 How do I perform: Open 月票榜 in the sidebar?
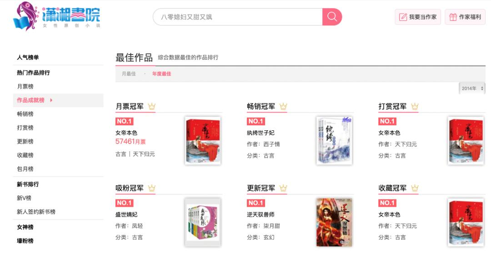[25, 86]
